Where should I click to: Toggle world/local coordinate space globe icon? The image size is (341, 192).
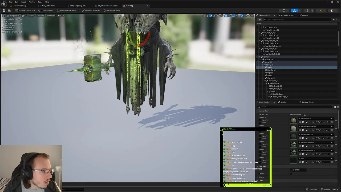click(218, 16)
